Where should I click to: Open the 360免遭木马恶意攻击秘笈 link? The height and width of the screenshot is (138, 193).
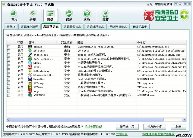click(x=158, y=134)
